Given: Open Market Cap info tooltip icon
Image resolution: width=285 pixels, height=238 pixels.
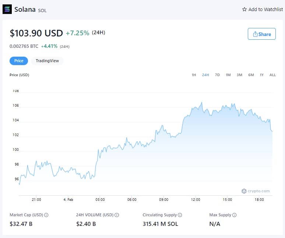Looking at the screenshot, I should 46,215.
